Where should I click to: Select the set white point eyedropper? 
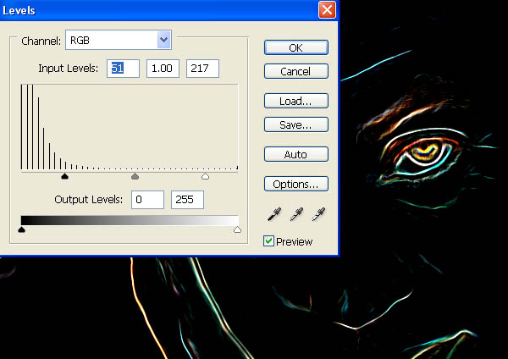[318, 214]
